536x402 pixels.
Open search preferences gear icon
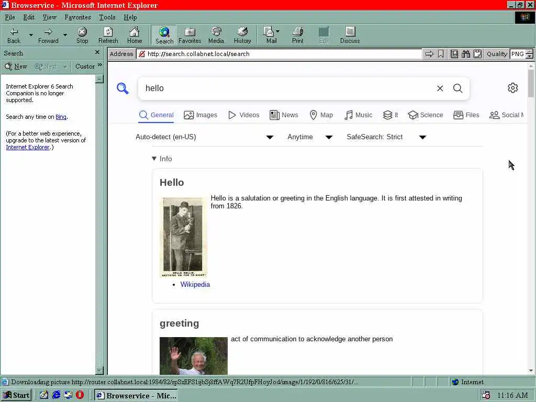click(512, 88)
